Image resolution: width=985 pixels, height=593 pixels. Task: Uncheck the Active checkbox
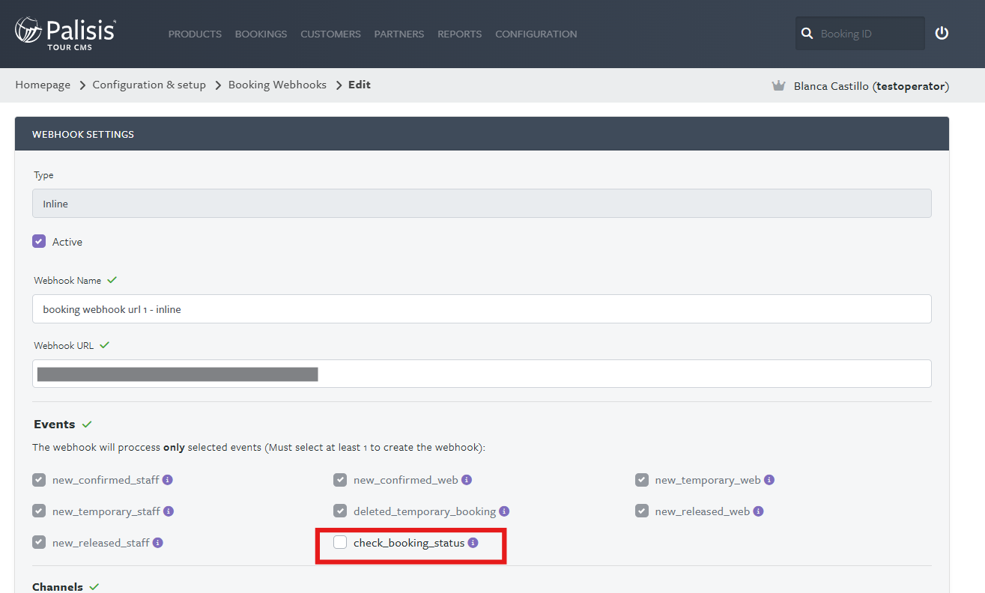tap(39, 242)
